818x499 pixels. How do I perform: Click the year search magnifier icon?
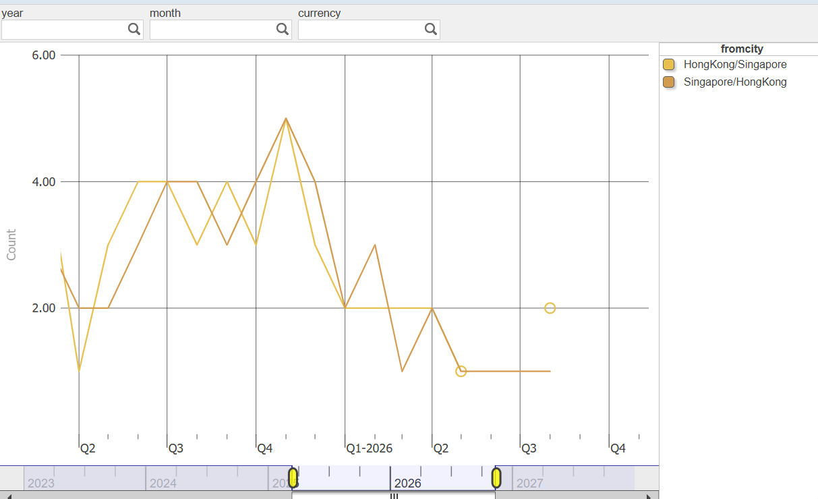134,29
